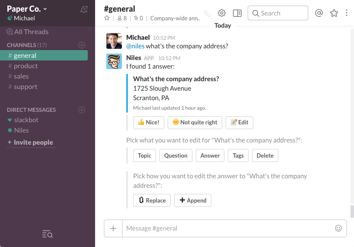Click into the Search field

point(282,13)
